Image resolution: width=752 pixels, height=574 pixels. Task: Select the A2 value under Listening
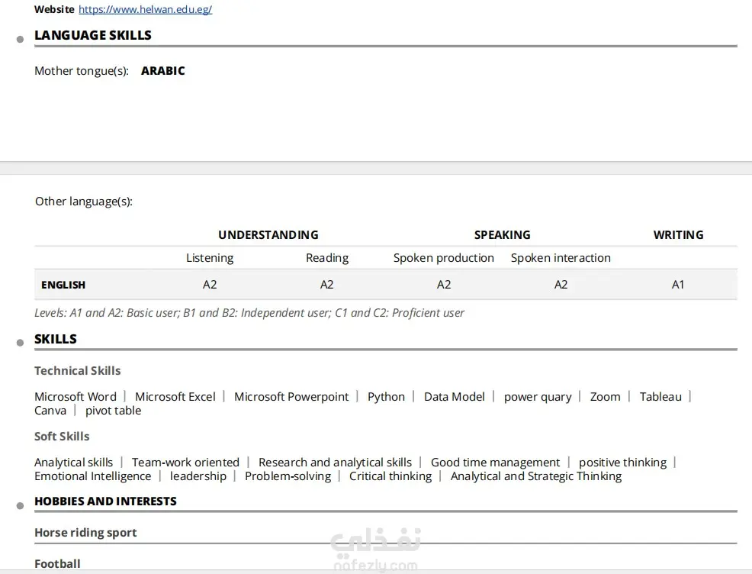coord(210,285)
